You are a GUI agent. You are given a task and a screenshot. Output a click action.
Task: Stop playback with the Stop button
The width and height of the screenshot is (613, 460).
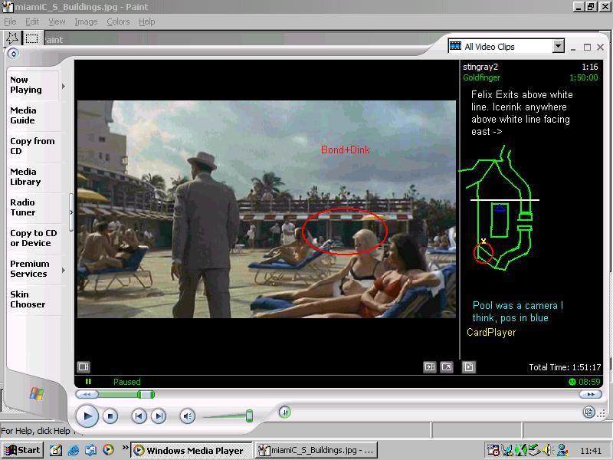click(x=110, y=416)
